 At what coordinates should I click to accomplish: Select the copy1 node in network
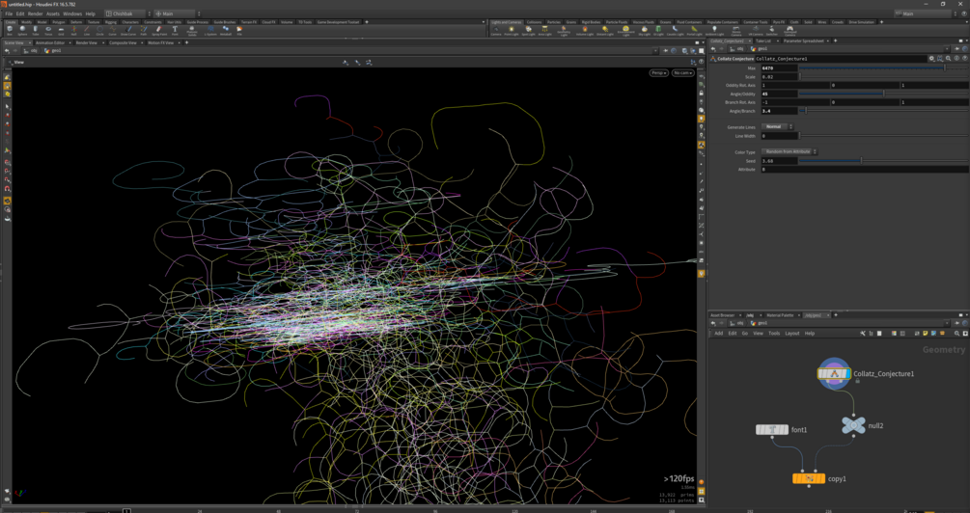(x=809, y=478)
